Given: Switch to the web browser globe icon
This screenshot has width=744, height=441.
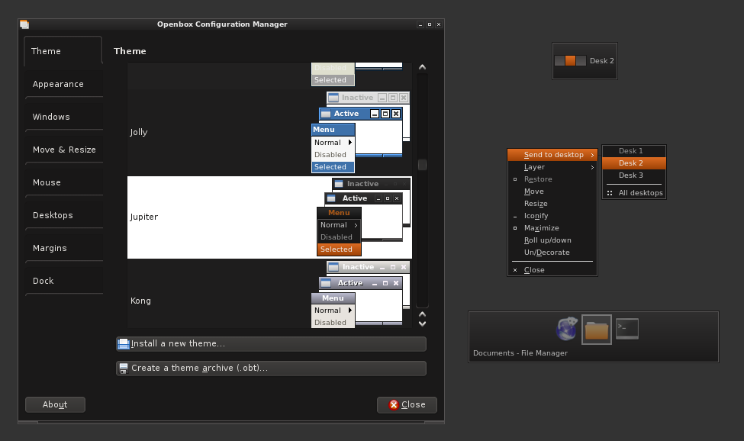Looking at the screenshot, I should (566, 329).
